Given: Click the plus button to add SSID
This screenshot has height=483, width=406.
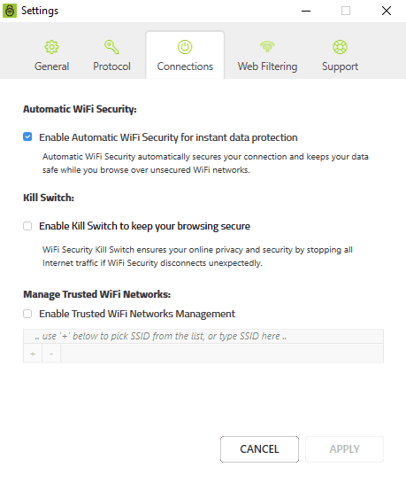Looking at the screenshot, I should (33, 354).
